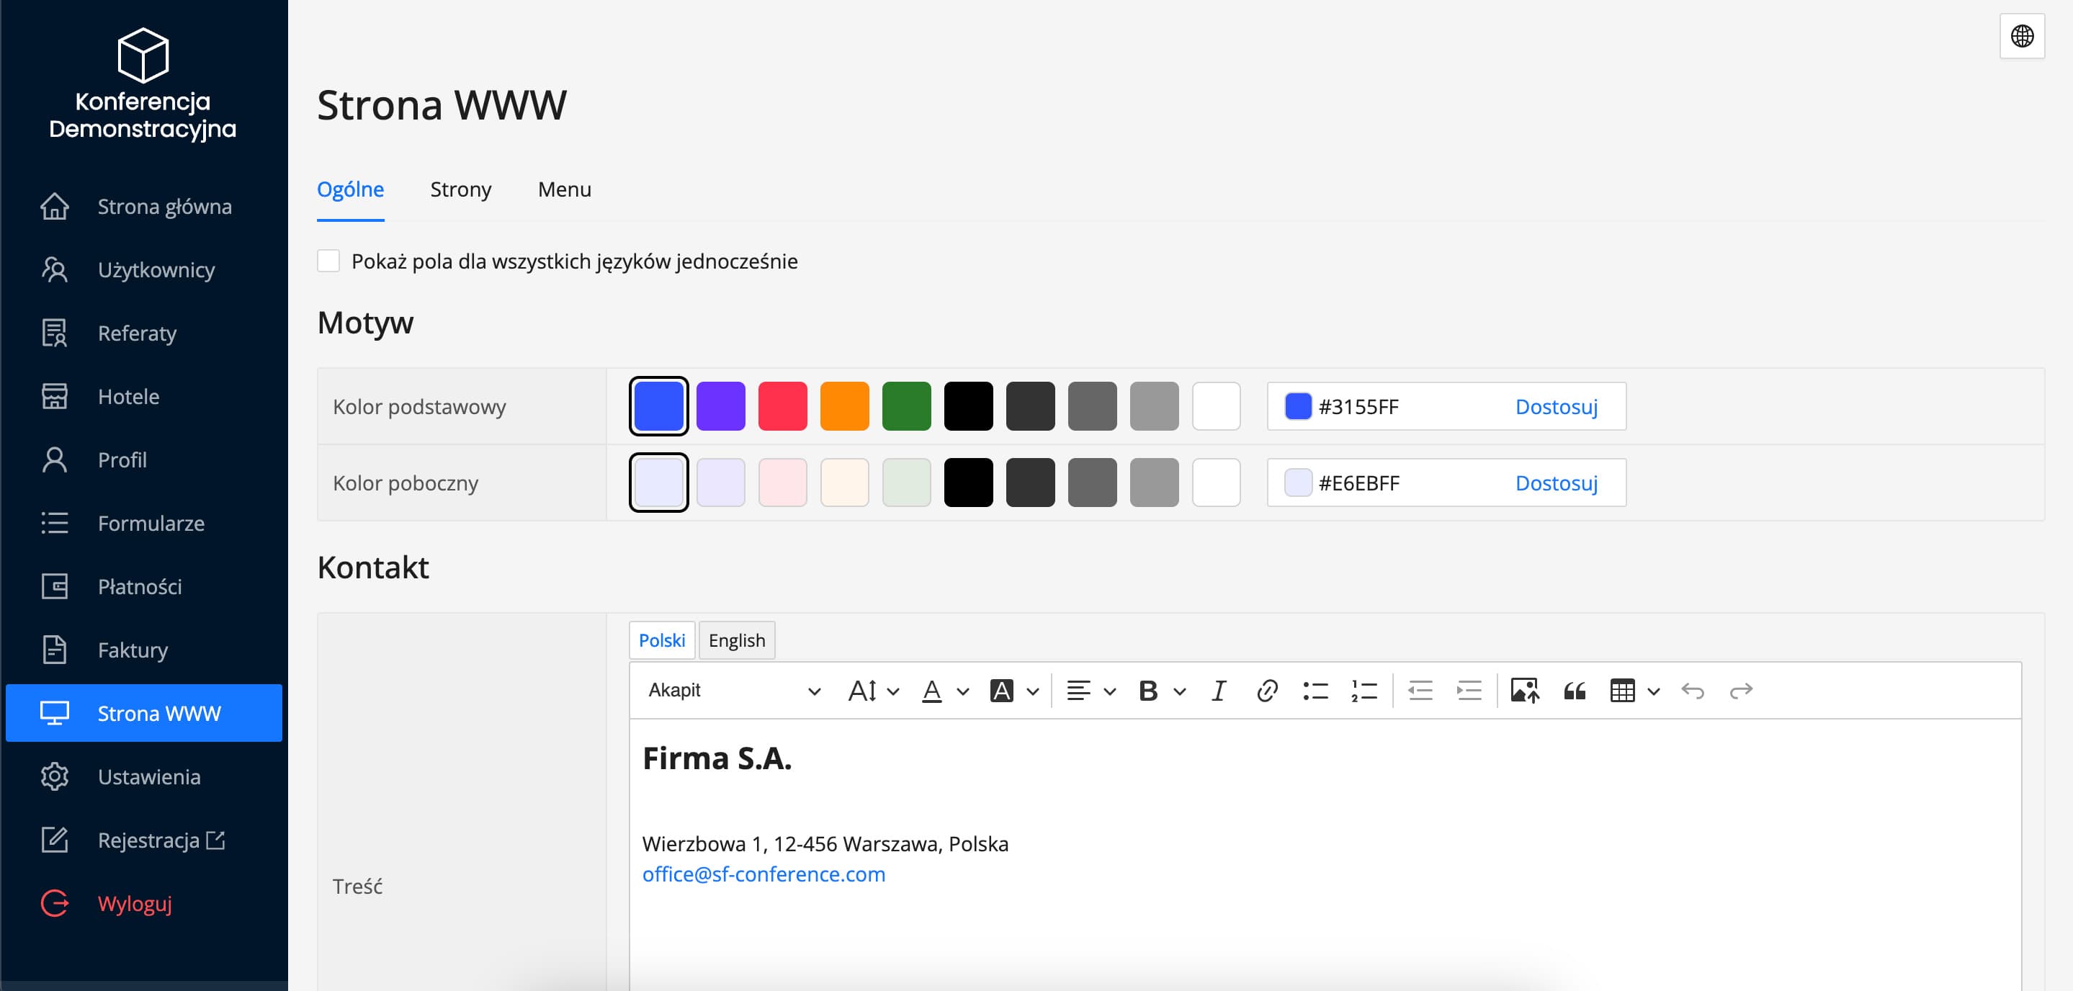The height and width of the screenshot is (991, 2073).
Task: Increase indent in the editor
Action: [x=1469, y=690]
